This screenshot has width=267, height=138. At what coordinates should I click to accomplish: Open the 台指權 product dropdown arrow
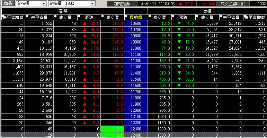pos(44,3)
